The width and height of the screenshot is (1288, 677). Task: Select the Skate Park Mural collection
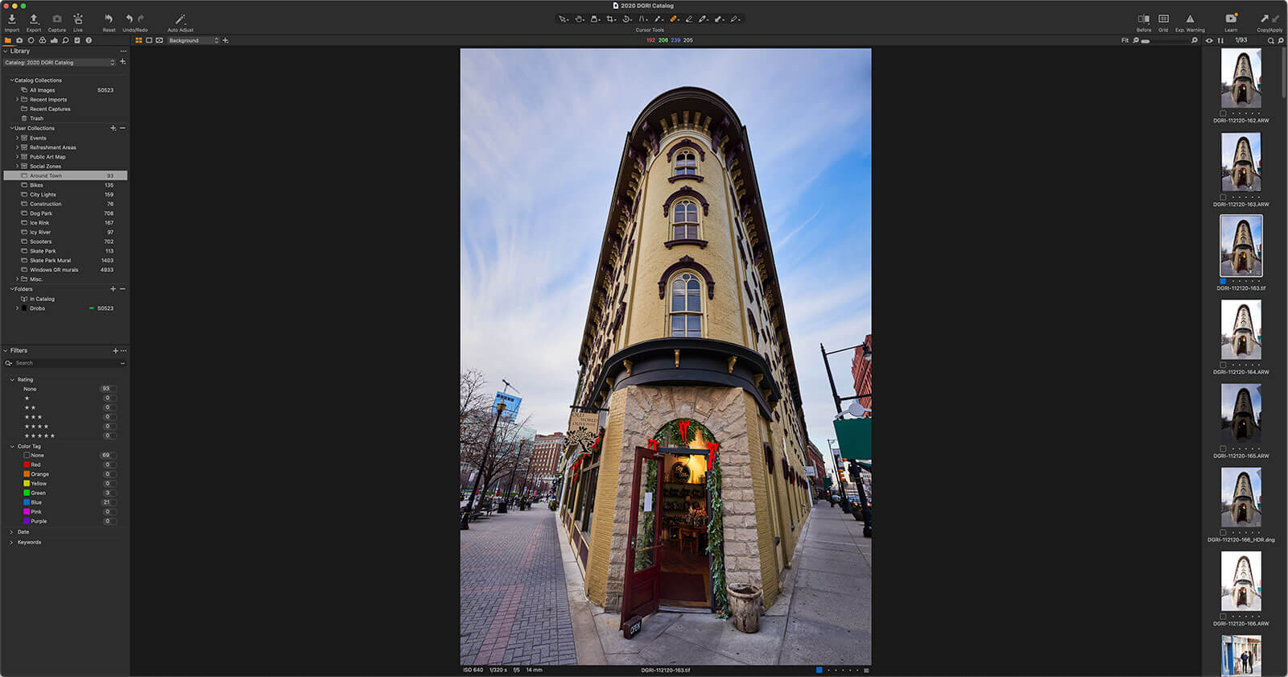(50, 260)
